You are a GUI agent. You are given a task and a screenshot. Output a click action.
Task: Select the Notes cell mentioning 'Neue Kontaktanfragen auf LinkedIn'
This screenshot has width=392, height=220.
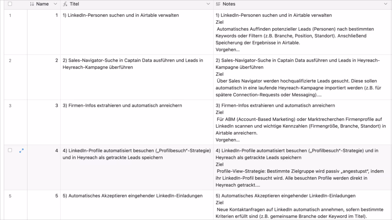pyautogui.click(x=302, y=205)
